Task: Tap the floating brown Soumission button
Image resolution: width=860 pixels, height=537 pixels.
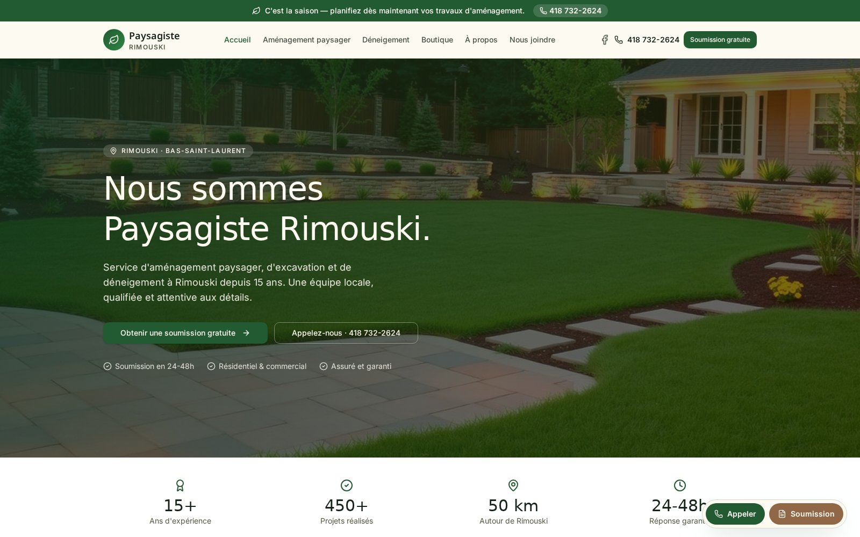Action: click(806, 514)
